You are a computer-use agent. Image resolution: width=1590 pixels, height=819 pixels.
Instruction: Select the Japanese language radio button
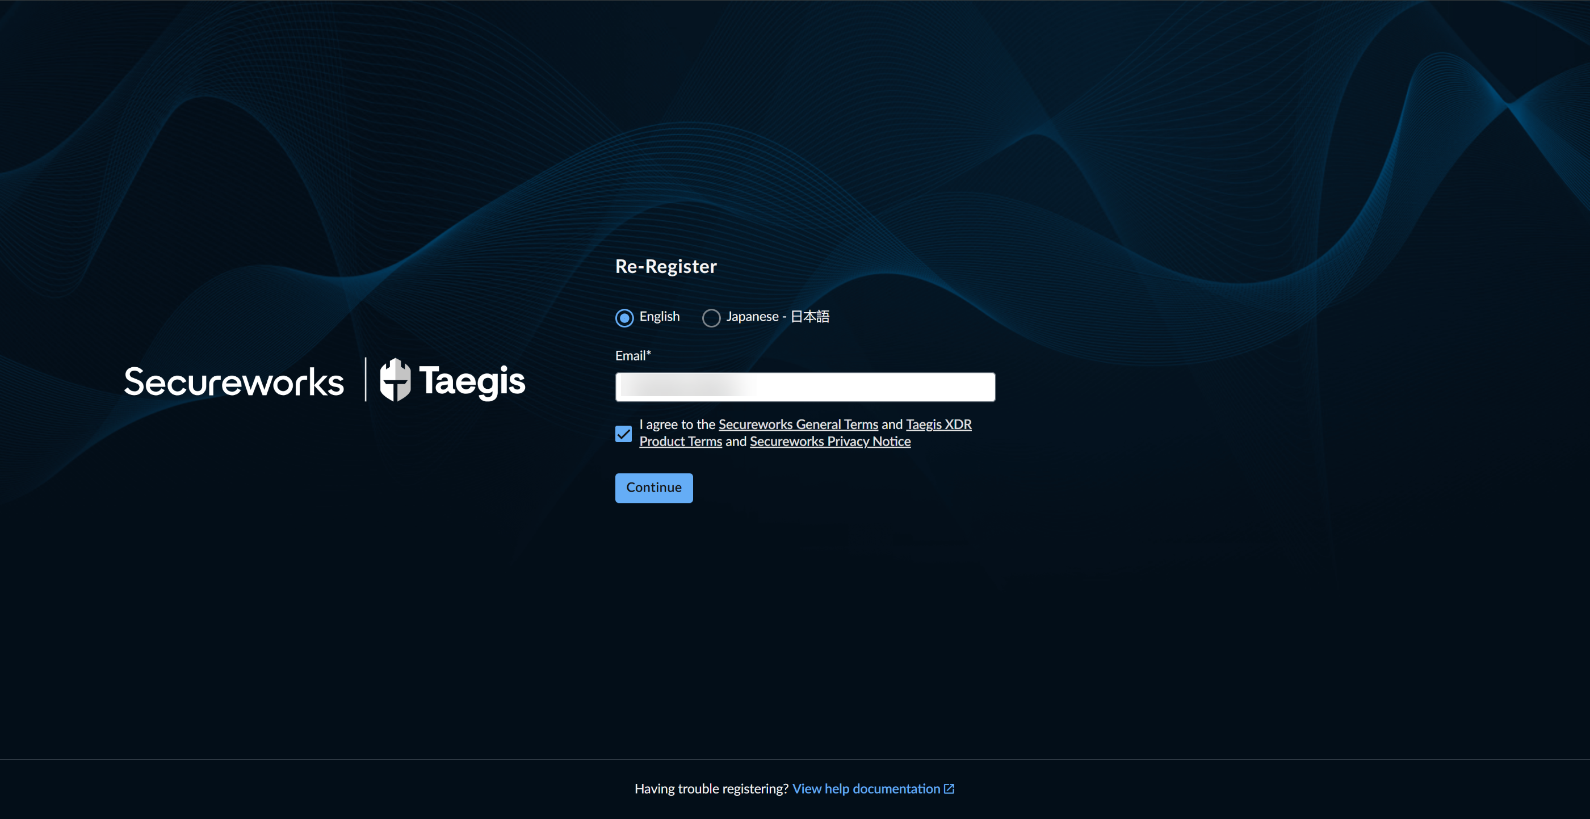[x=711, y=317]
